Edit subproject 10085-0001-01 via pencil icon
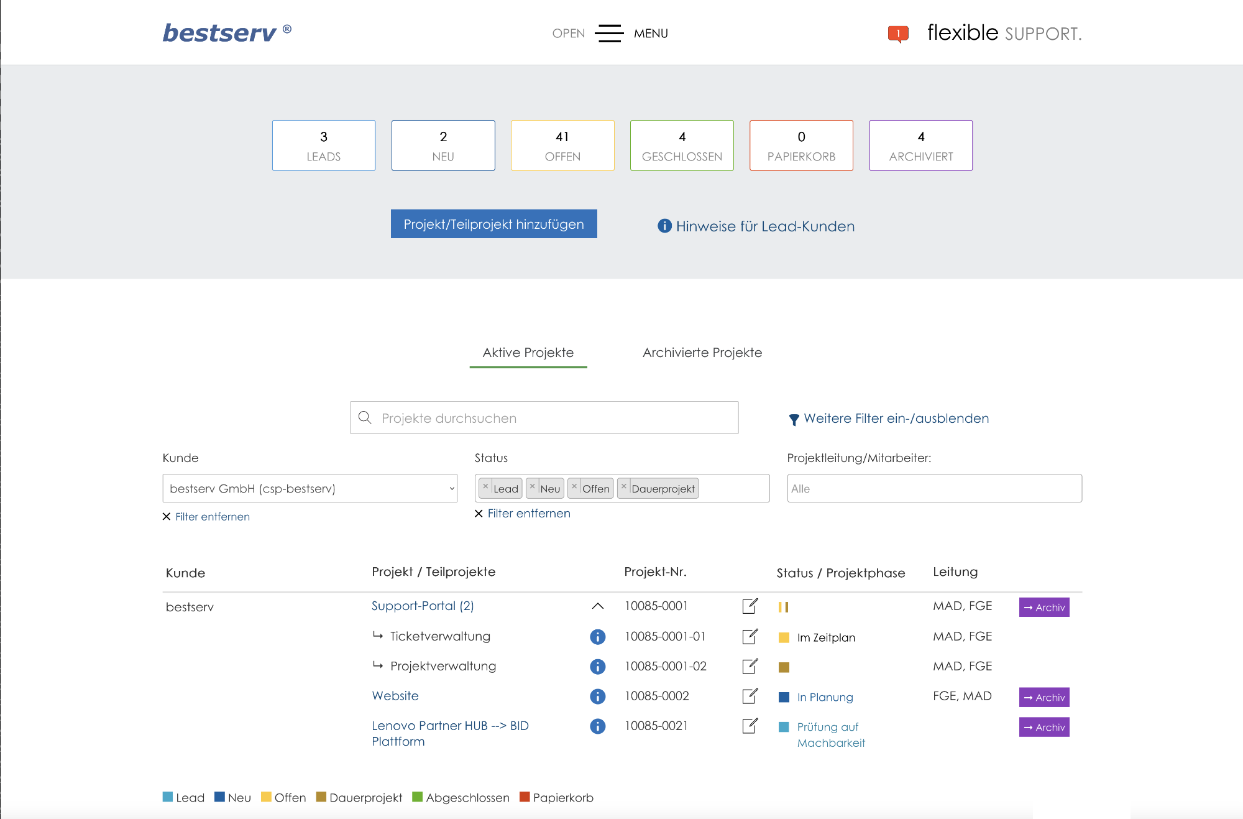This screenshot has height=819, width=1243. click(x=750, y=636)
